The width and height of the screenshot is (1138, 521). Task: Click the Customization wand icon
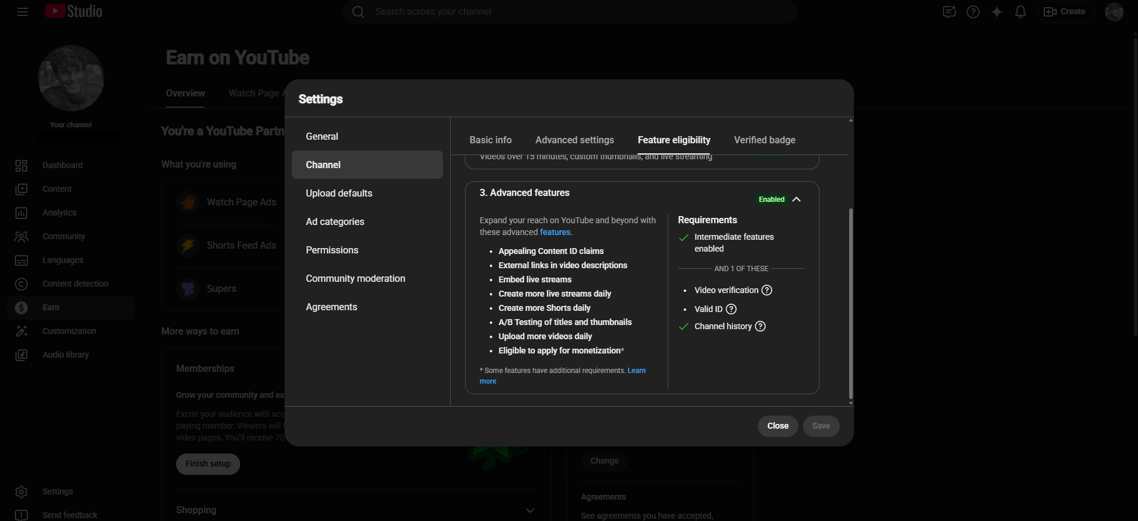(x=21, y=332)
